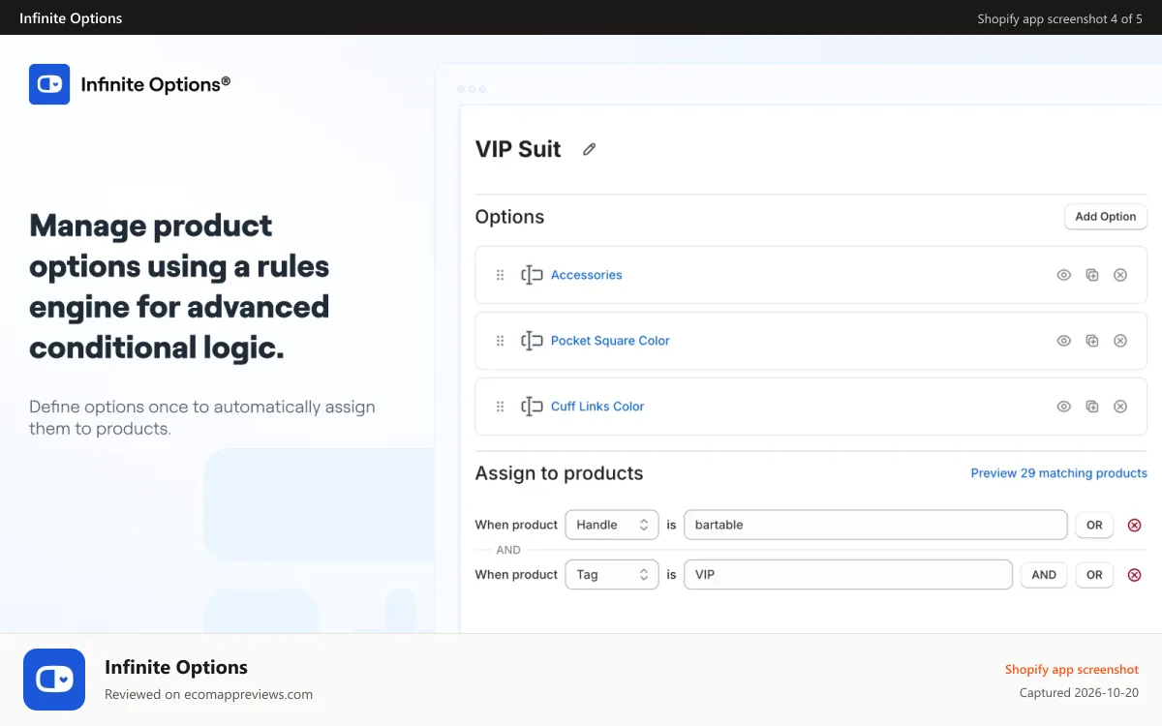This screenshot has width=1162, height=726.
Task: Remove the Handle is bartable rule
Action: [x=1135, y=525]
